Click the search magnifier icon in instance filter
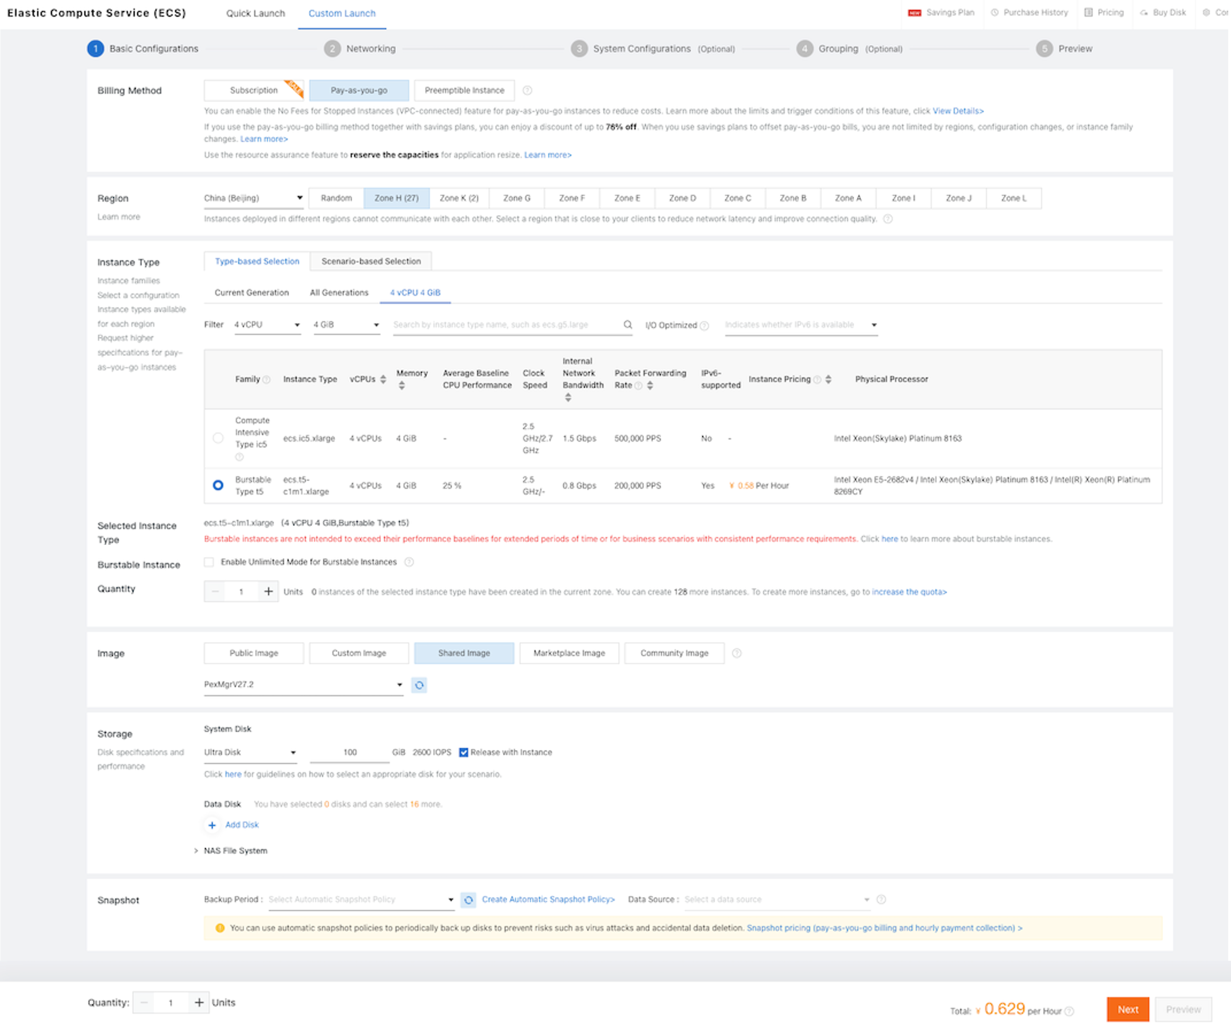This screenshot has height=1030, width=1231. point(627,325)
